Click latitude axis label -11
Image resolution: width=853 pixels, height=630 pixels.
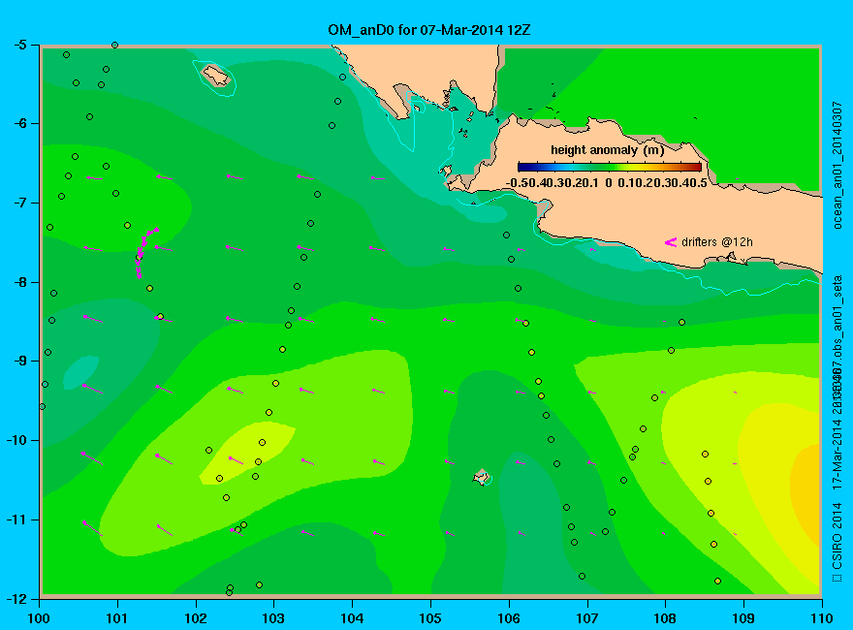coord(16,520)
